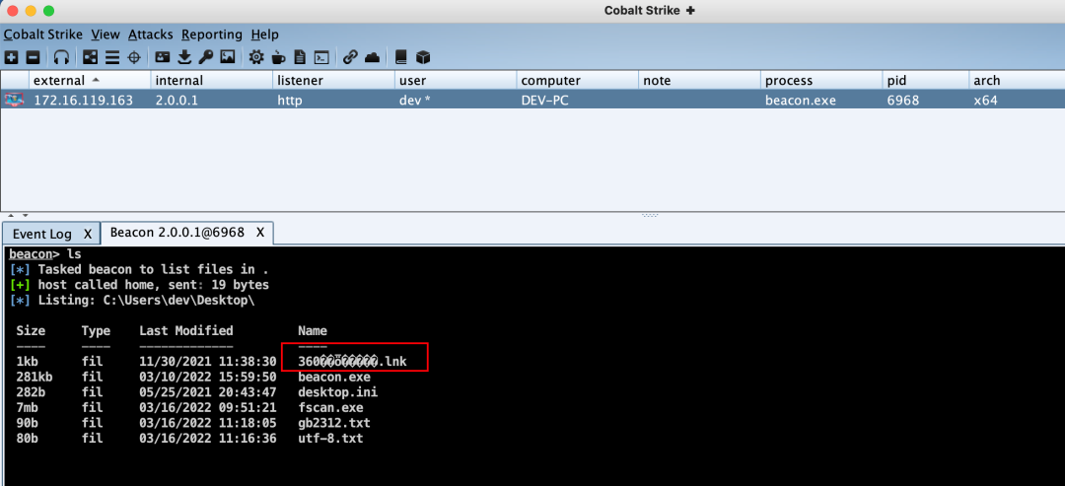Click the terminal Scripted Web Delivery icon

pos(323,58)
